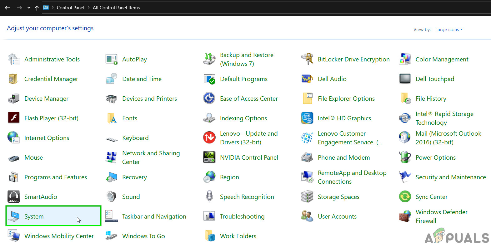Click the Power Options battery icon
Viewport: 491px width, 246px height.
click(x=405, y=157)
